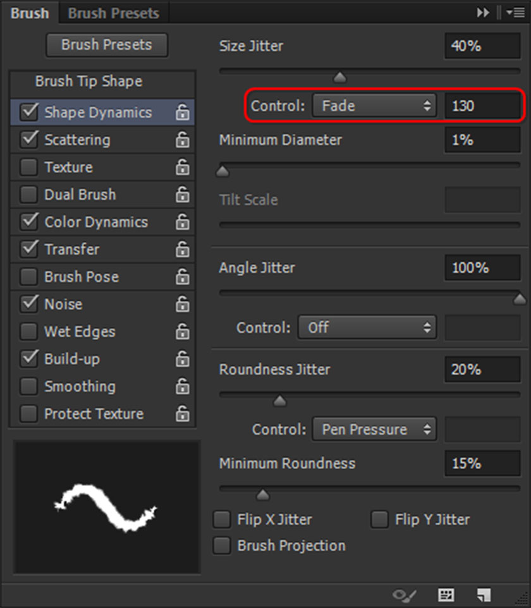Open the Size Jitter Control dropdown set to Fade
The width and height of the screenshot is (531, 608).
[374, 106]
